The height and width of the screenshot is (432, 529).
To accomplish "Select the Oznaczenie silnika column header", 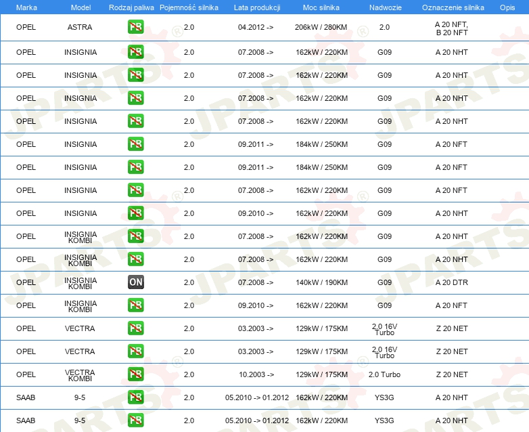I will [453, 7].
